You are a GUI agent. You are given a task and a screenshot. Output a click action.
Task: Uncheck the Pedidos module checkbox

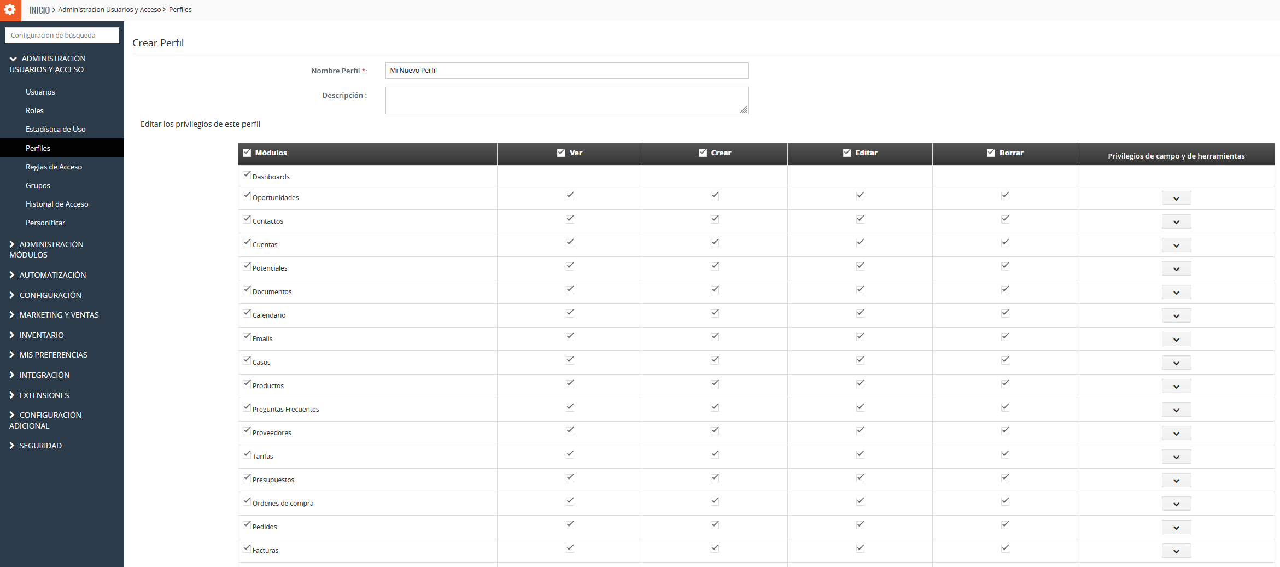(x=247, y=525)
